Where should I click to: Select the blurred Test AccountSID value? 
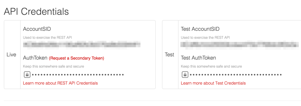pos(240,44)
